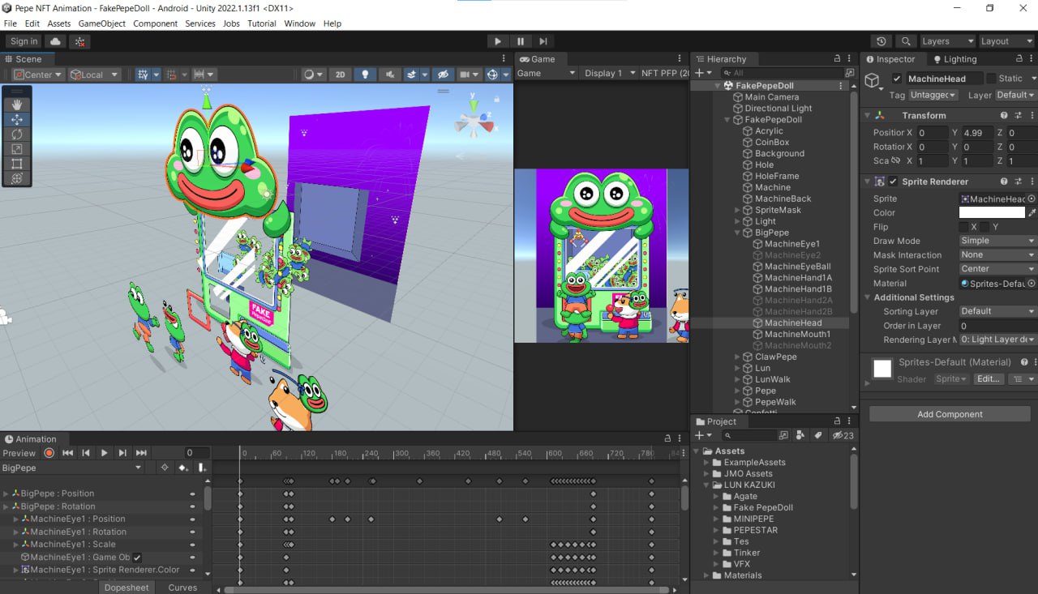Open the cloud services icon
This screenshot has height=594, width=1038.
coord(55,41)
